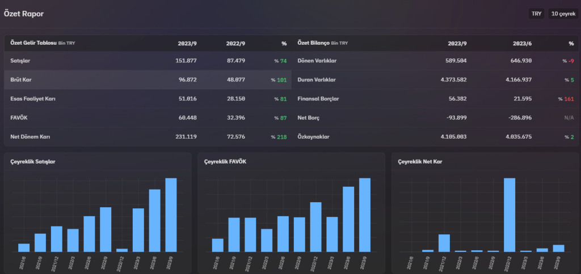This screenshot has width=581, height=274.
Task: Click Dönen Varlıklar value 646.930
Action: coord(521,61)
